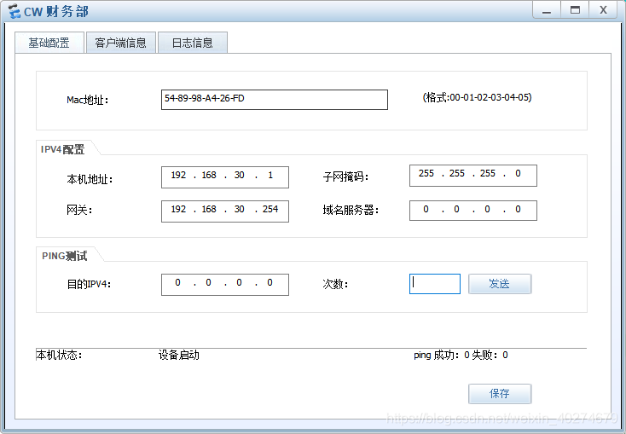626x434 pixels.
Task: Click the CW 财务部 window title
Action: (x=56, y=12)
